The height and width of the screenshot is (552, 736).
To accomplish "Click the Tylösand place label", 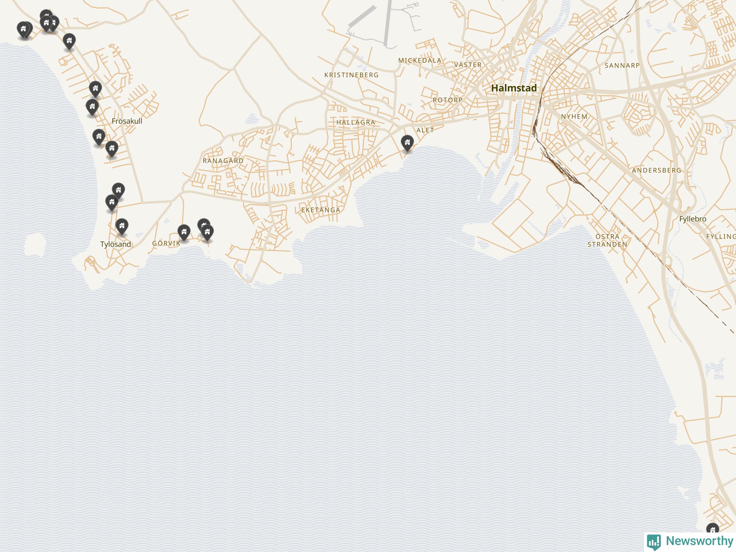I will (116, 244).
